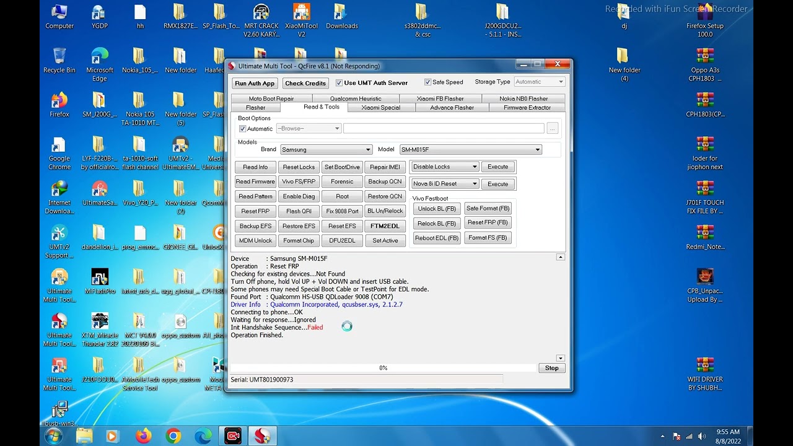Click the boot file browse ellipsis button
Image resolution: width=793 pixels, height=446 pixels.
click(552, 128)
